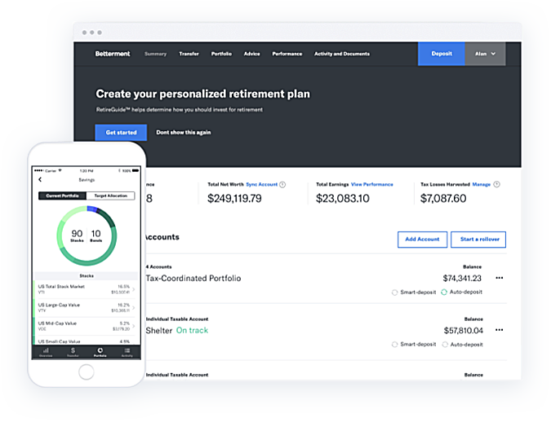Click the 90 Stocks figure in donut
551x422 pixels.
click(77, 235)
